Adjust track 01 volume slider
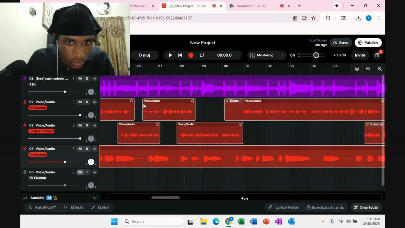 point(65,92)
